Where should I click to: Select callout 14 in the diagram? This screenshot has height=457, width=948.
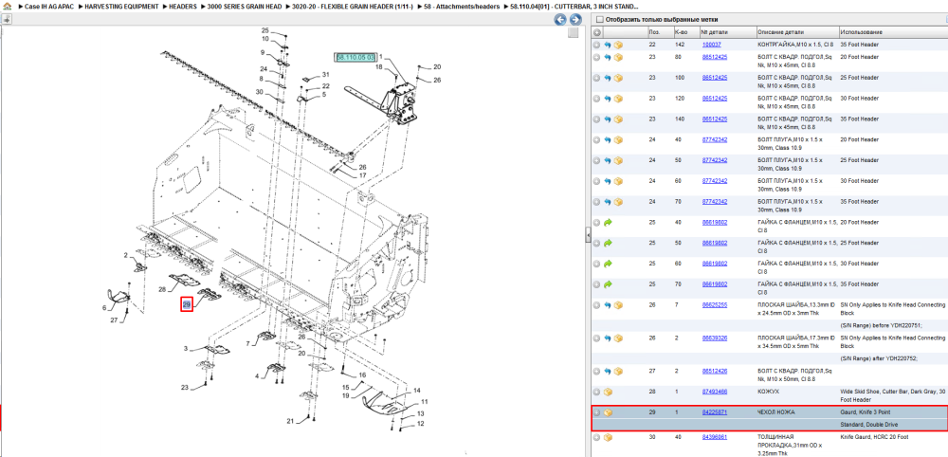pyautogui.click(x=417, y=391)
